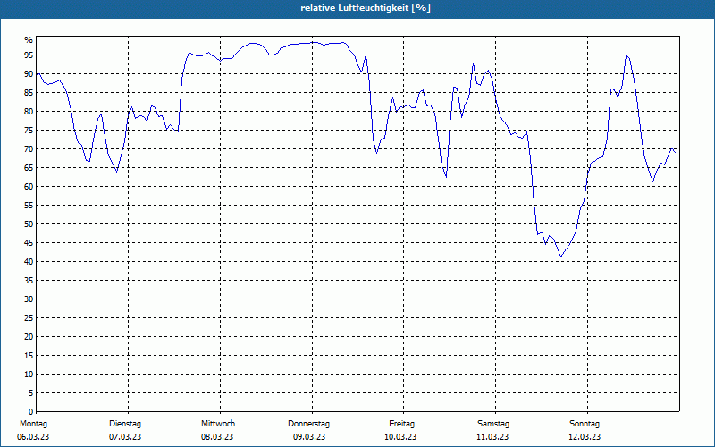
Task: Click the 'Samstag' day label
Action: pos(493,424)
